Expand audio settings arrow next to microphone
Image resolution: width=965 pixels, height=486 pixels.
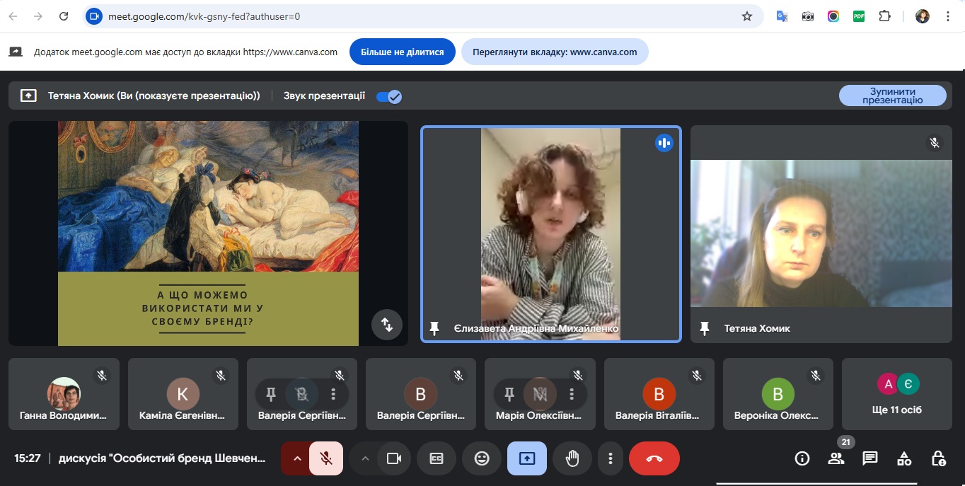coord(297,458)
